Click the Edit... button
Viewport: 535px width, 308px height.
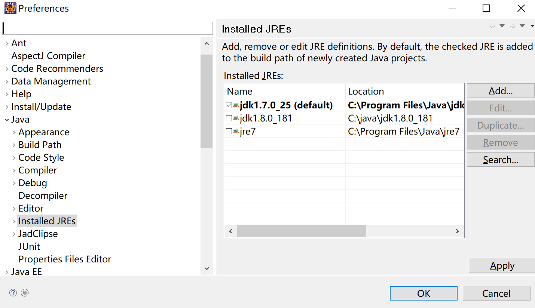pyautogui.click(x=501, y=108)
